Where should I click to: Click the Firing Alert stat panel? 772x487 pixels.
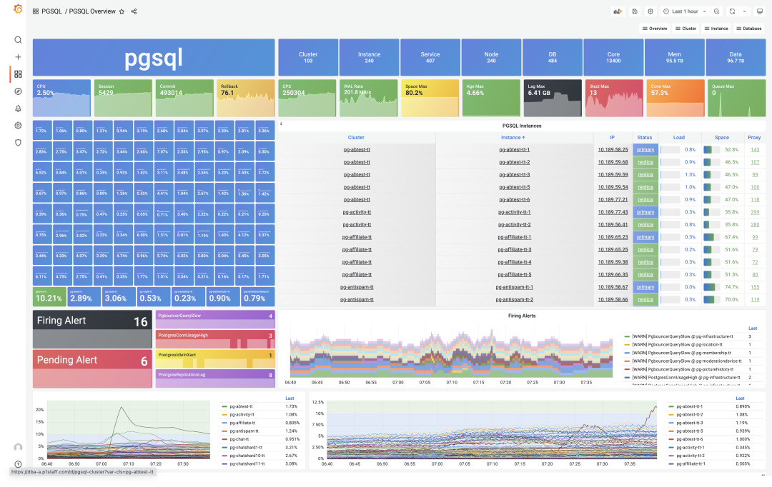[x=92, y=329]
